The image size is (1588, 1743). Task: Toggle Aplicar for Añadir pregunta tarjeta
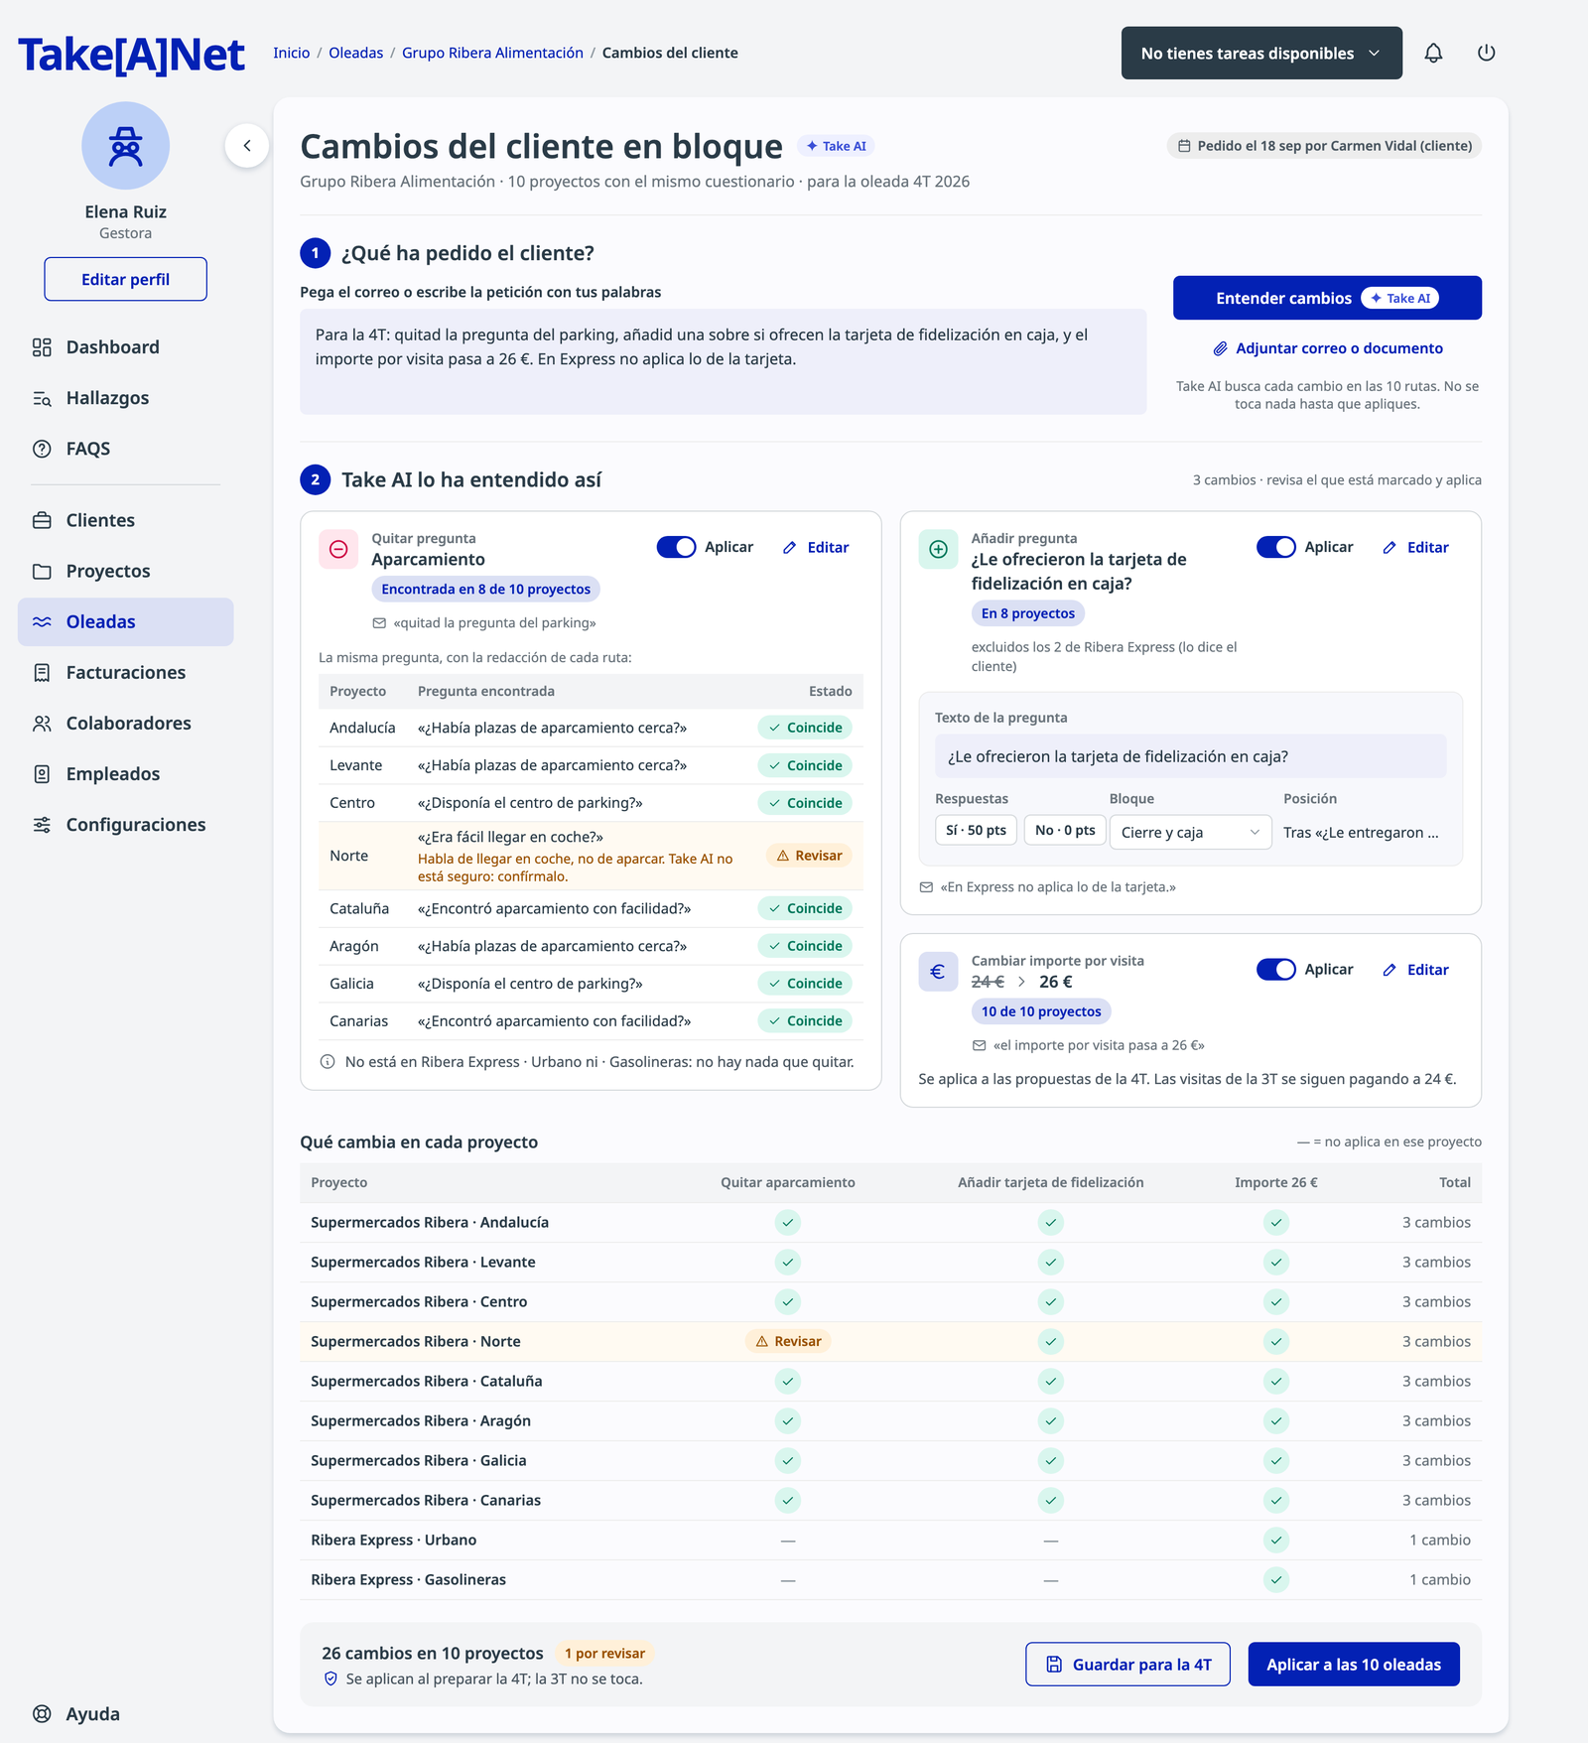tap(1276, 547)
